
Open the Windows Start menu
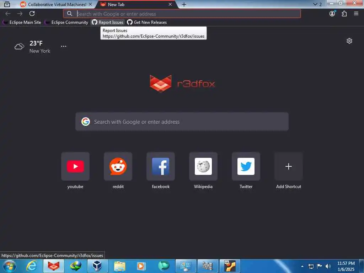click(x=9, y=266)
